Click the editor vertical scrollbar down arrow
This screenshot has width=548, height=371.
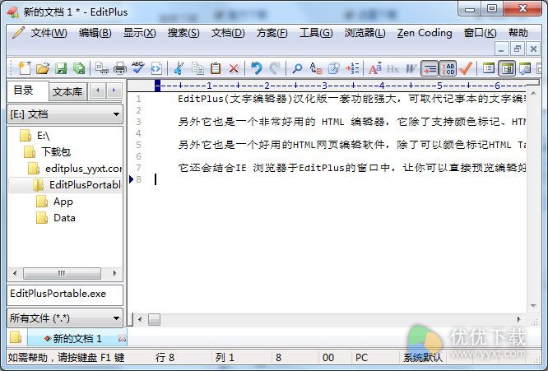[533, 306]
